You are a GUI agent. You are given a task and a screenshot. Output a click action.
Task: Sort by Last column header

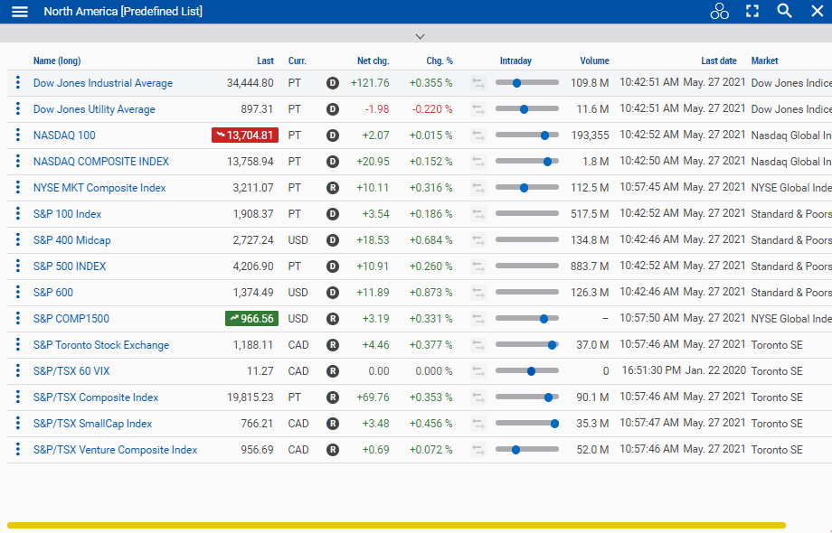[265, 61]
